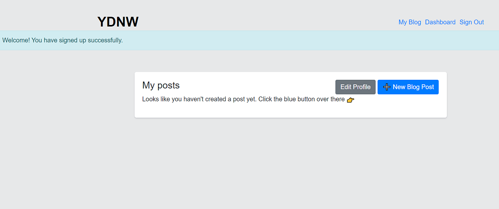Click the YDNW header title text
499x209 pixels.
(x=118, y=22)
